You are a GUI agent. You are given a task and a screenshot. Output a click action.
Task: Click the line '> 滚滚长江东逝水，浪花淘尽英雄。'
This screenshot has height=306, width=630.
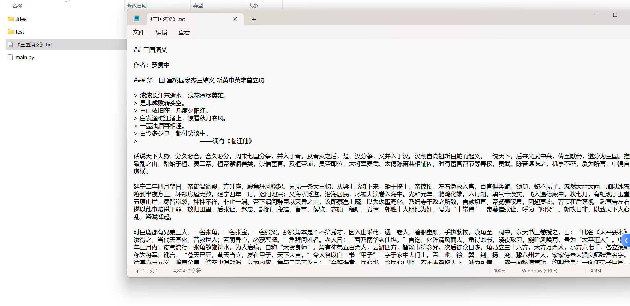[x=180, y=95]
